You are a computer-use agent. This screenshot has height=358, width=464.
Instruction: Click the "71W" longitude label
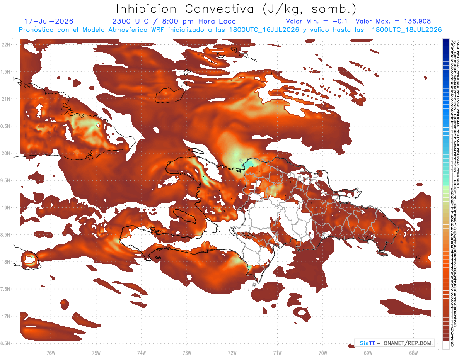click(277, 353)
